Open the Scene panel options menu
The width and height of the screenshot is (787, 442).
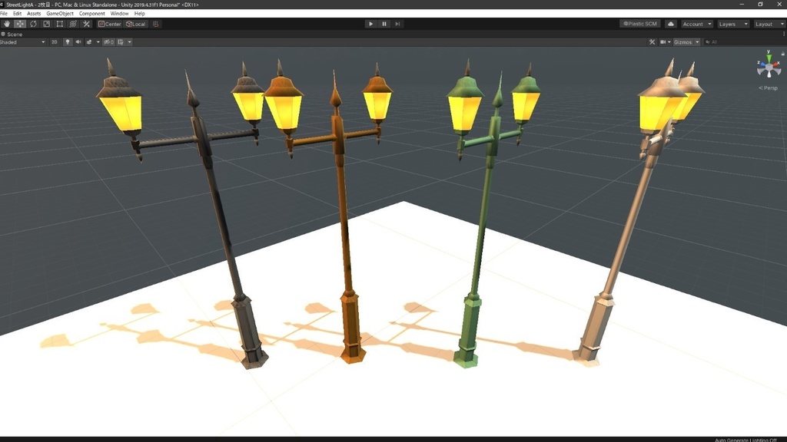click(x=784, y=35)
